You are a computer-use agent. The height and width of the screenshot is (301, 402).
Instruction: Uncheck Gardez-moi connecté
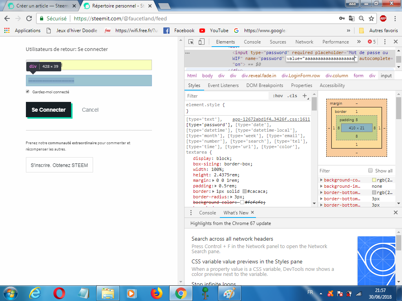(27, 92)
